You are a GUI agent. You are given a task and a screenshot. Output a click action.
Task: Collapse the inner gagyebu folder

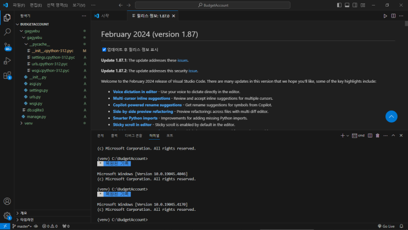click(52, 38)
